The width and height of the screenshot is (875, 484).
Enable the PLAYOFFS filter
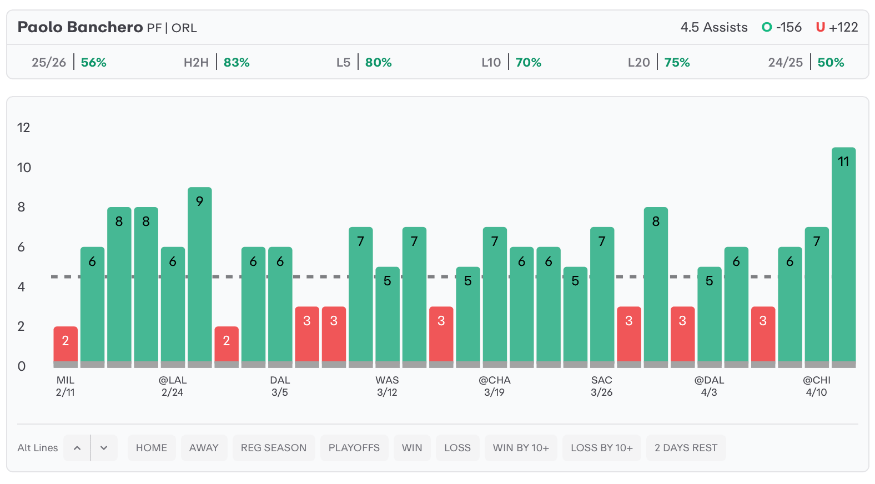coord(354,448)
